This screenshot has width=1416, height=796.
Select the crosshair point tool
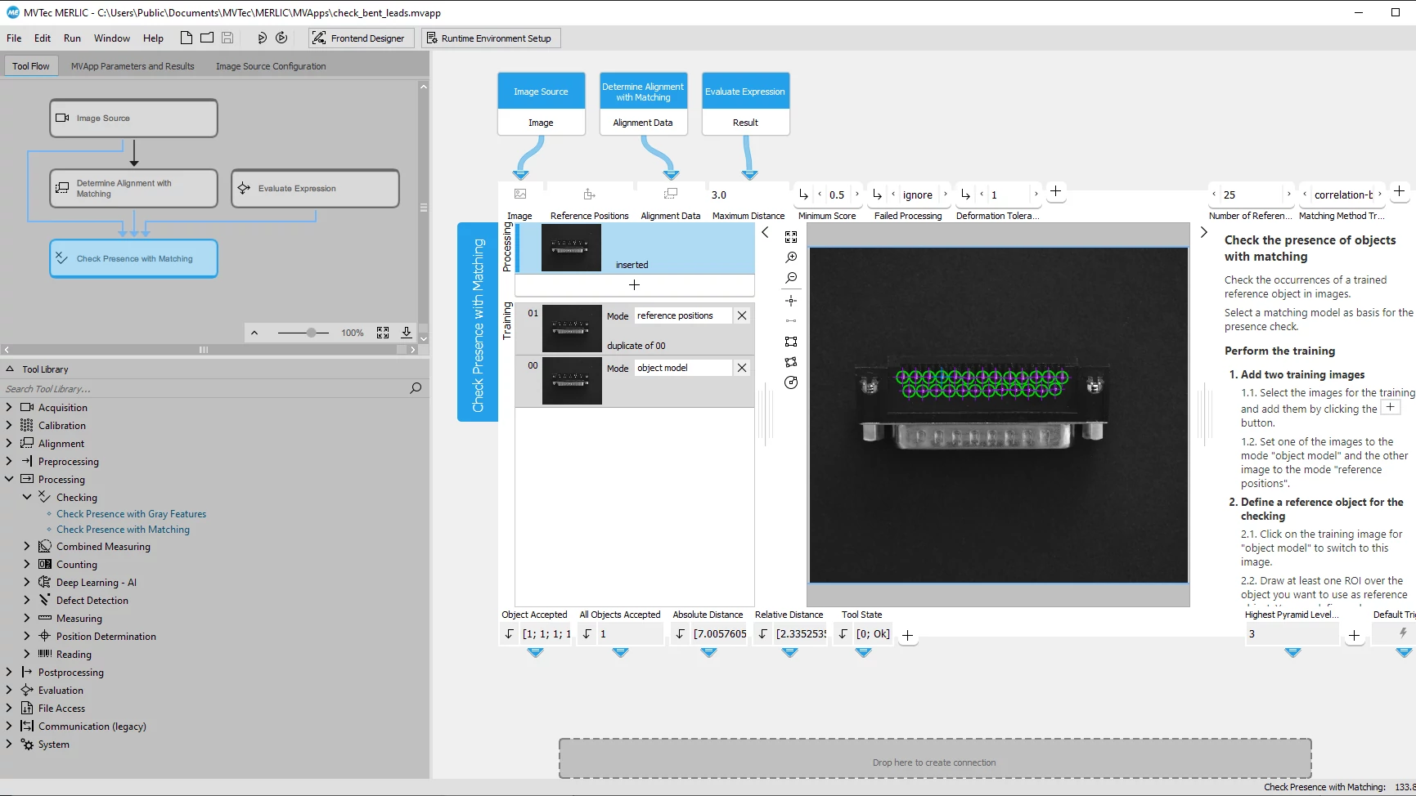coord(791,301)
